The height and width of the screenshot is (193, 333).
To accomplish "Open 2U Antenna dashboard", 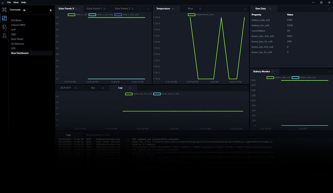I will click(18, 44).
